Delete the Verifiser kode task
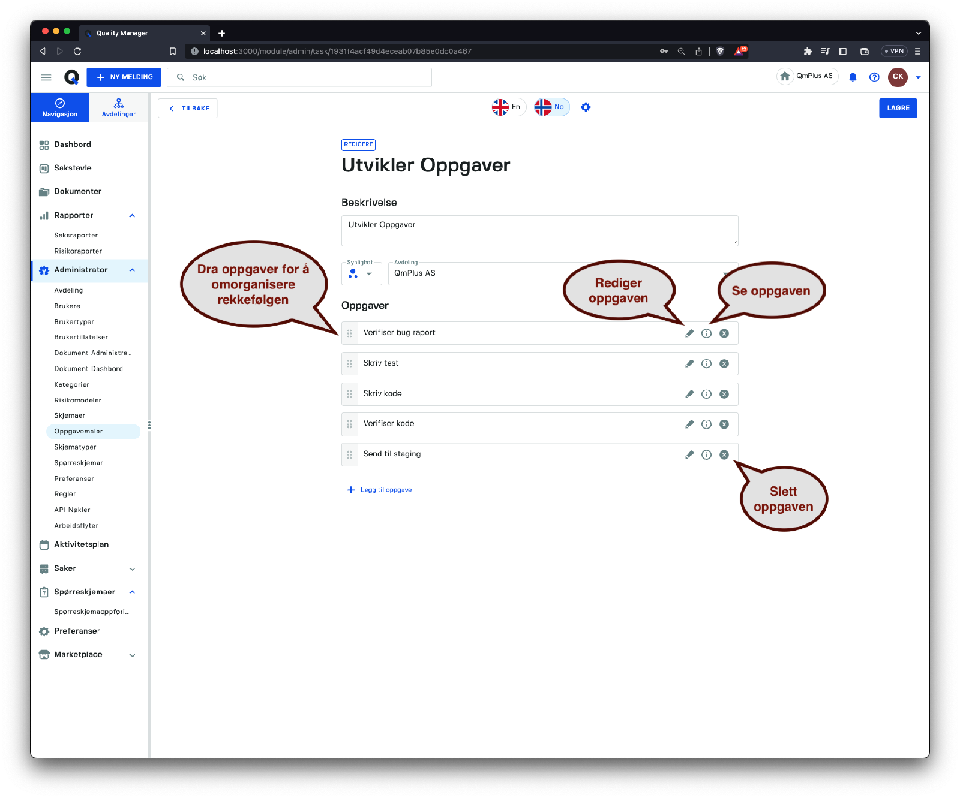Viewport: 960px width, 798px height. click(x=724, y=424)
